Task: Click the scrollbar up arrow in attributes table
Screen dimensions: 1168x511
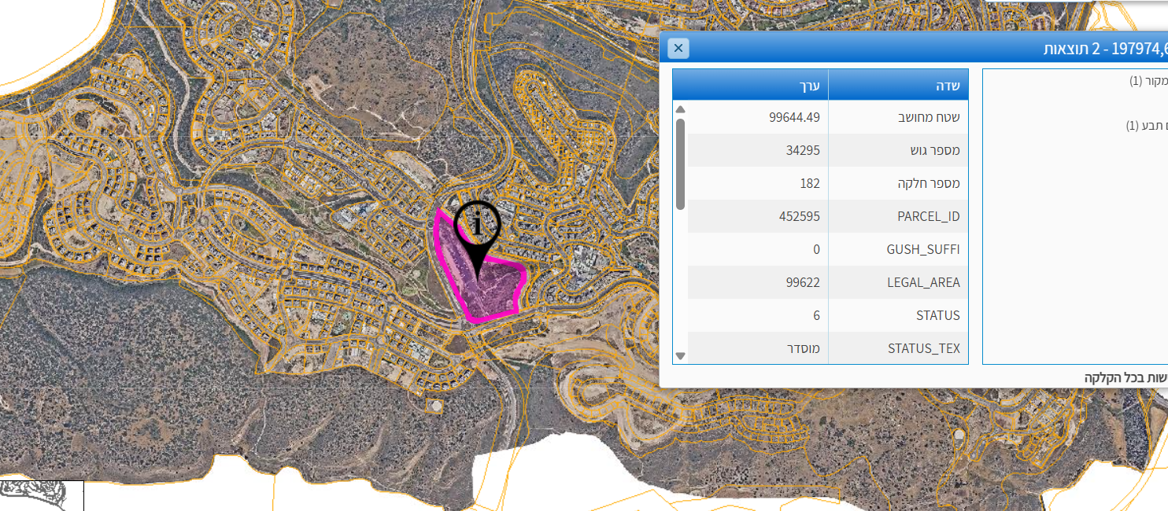Action: tap(681, 109)
